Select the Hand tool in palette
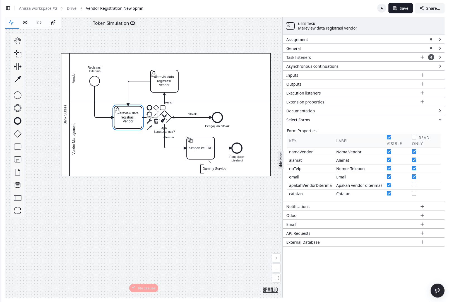The height and width of the screenshot is (302, 449). pos(18,41)
